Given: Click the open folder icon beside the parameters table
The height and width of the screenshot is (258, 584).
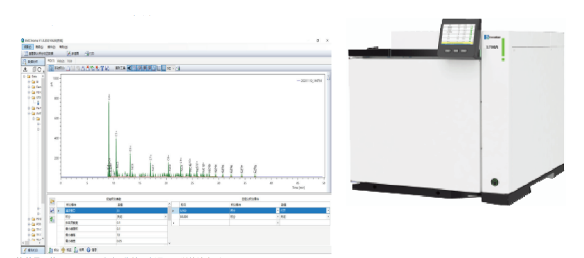Looking at the screenshot, I should pos(52,202).
